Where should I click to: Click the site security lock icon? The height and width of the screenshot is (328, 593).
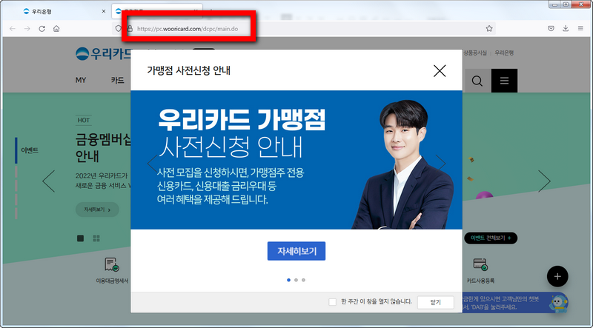point(130,29)
